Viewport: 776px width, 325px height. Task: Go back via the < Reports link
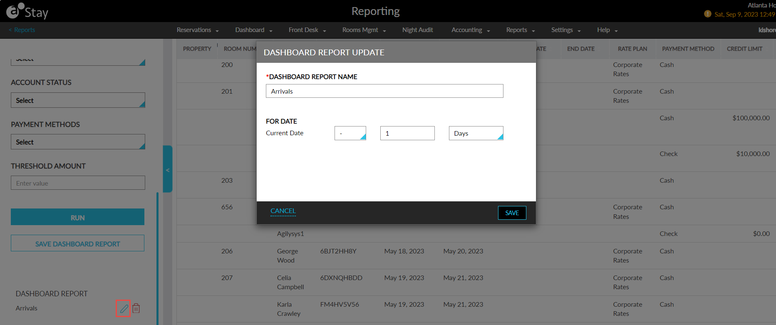[x=22, y=30]
